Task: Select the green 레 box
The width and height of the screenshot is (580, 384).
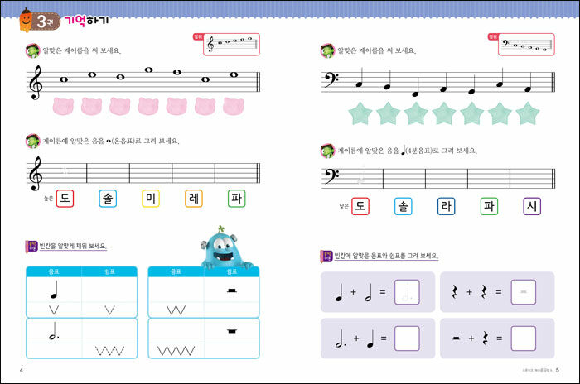Action: (x=193, y=199)
